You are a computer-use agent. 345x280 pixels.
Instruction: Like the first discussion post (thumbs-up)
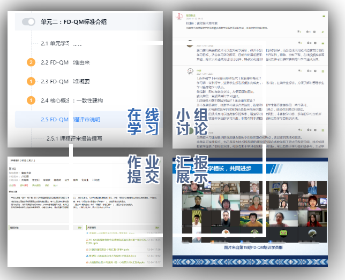tap(308, 32)
